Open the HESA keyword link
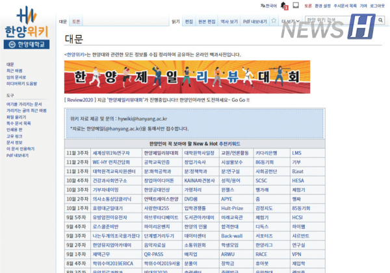The height and width of the screenshot is (273, 390). pyautogui.click(x=298, y=181)
